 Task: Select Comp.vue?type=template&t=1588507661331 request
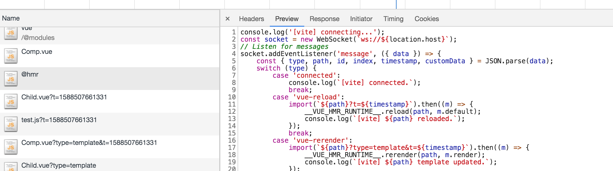[109, 147]
